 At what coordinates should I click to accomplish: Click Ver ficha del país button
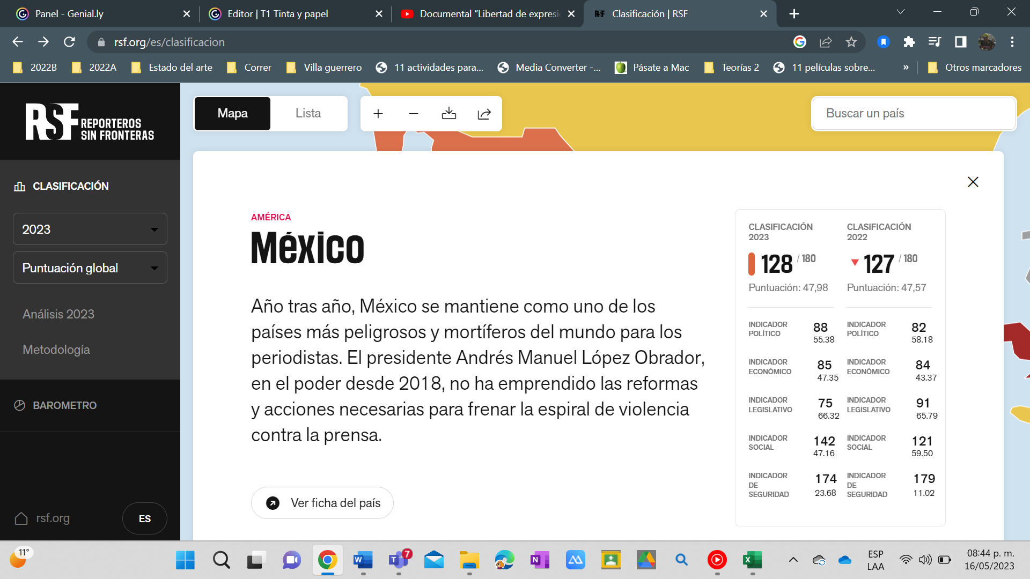322,503
